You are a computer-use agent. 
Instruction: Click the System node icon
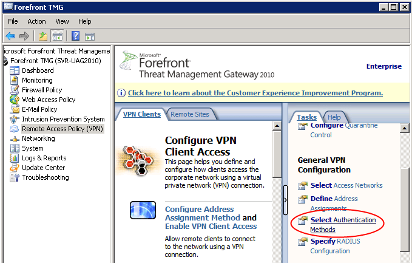pos(15,148)
